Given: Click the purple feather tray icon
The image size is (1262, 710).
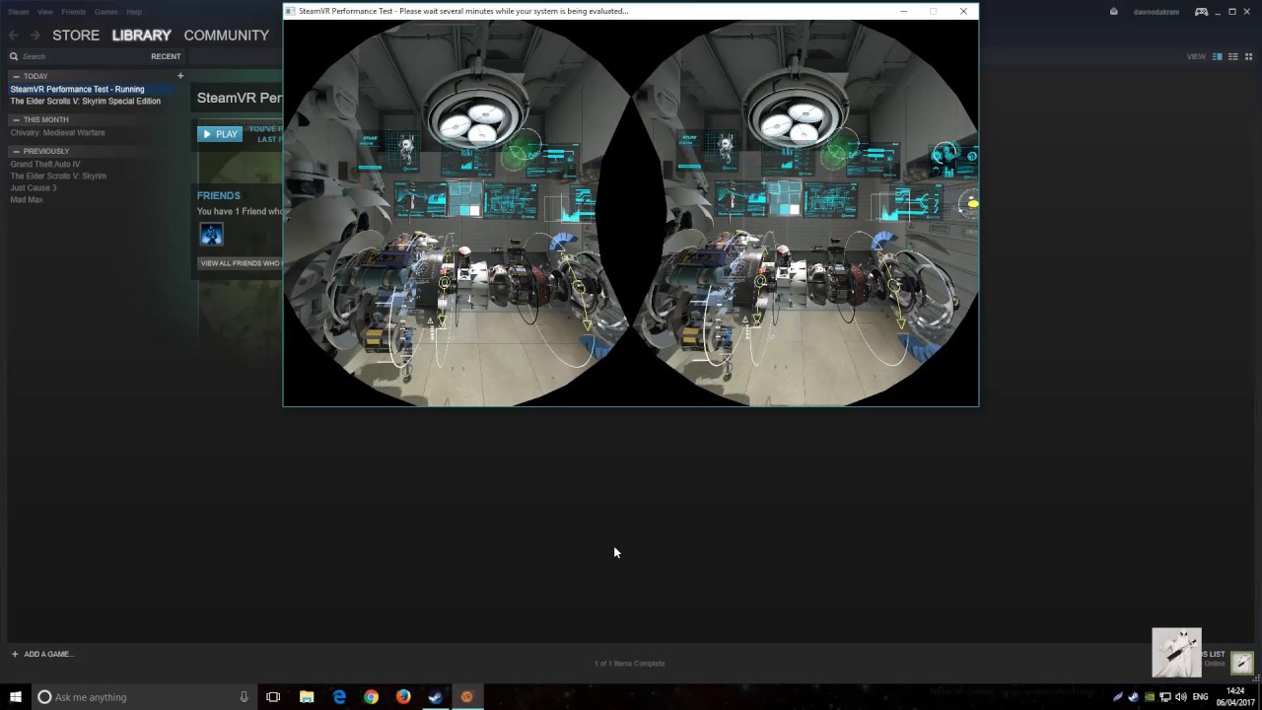Looking at the screenshot, I should point(1118,697).
